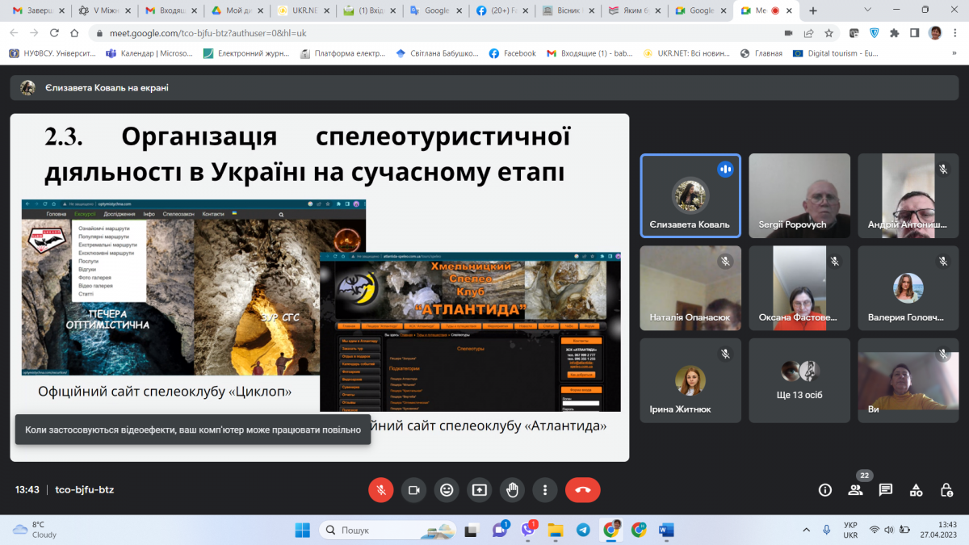Open more options three-dot menu
This screenshot has width=969, height=545.
coord(545,489)
